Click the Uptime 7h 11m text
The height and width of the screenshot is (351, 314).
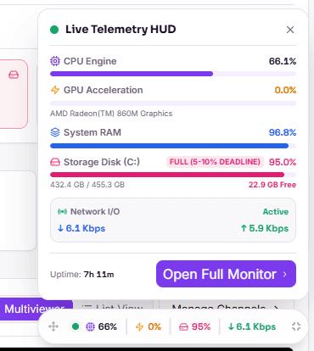[x=82, y=274]
